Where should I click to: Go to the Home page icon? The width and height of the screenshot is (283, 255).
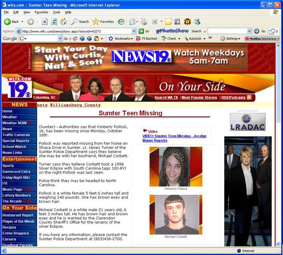[x=63, y=22]
